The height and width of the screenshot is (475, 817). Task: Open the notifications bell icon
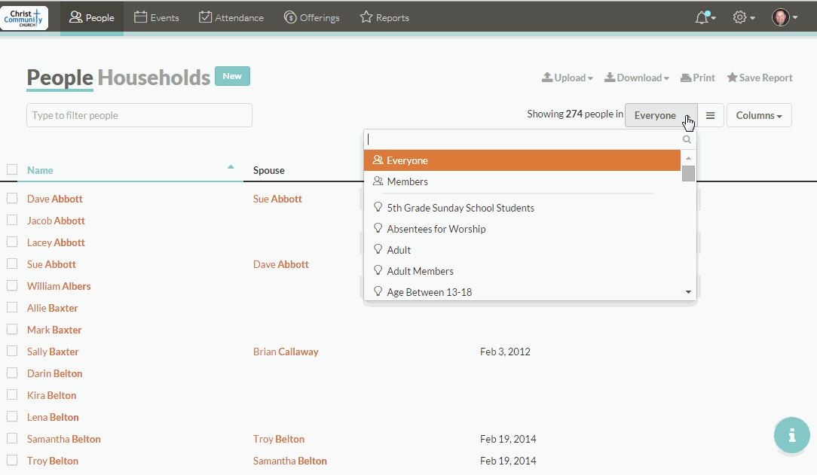point(702,17)
